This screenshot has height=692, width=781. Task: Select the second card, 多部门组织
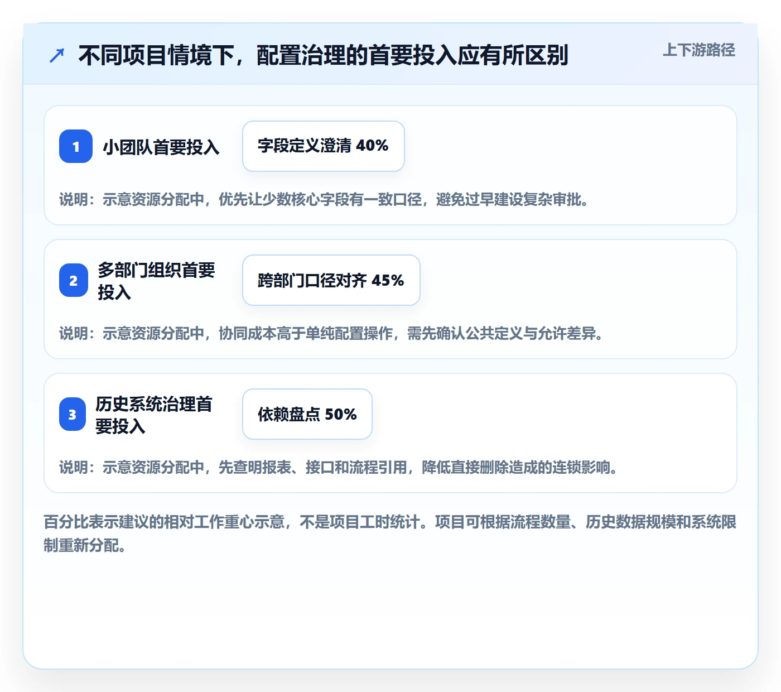pos(390,299)
